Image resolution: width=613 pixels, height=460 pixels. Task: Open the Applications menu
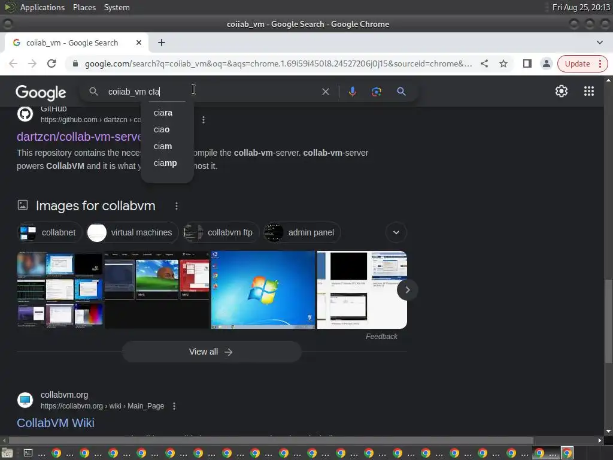43,7
